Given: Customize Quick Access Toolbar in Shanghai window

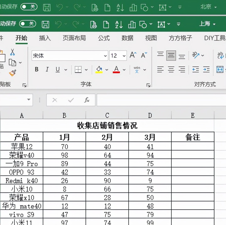Looking at the screenshot, I should 178,24.
